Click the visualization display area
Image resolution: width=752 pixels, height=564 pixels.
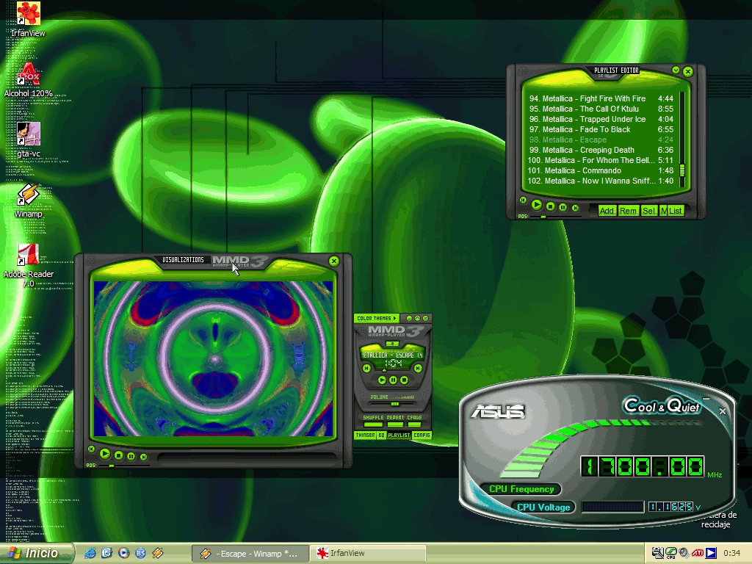pos(213,358)
